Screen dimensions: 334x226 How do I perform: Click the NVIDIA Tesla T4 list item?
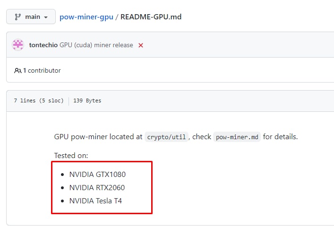(x=95, y=201)
